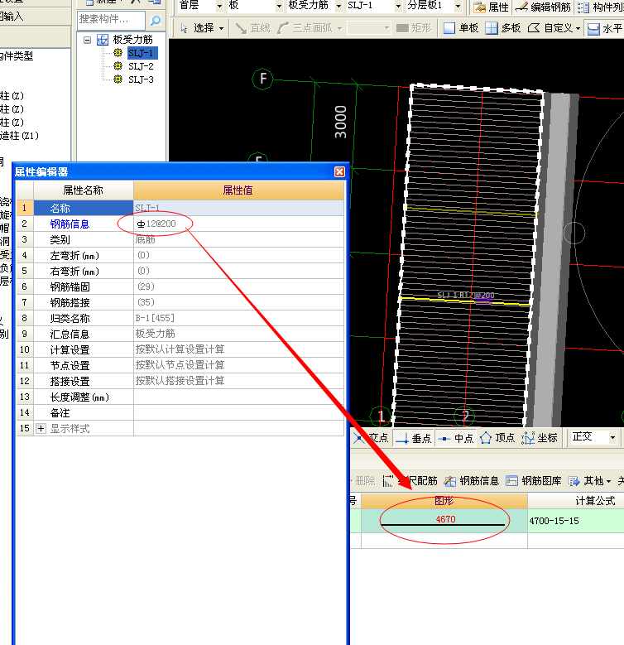Click the 右弯折 value cell

click(x=238, y=271)
